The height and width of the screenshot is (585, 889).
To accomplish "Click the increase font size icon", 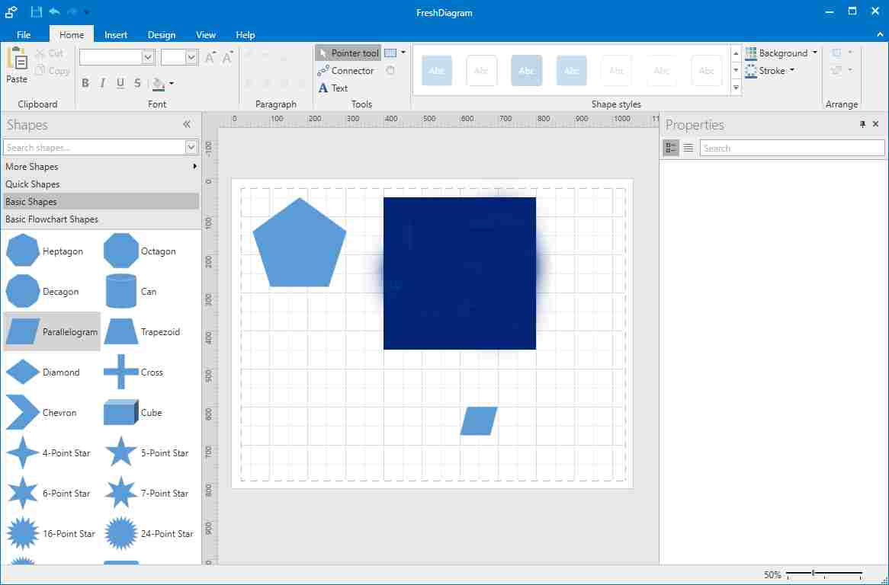I will pyautogui.click(x=210, y=57).
